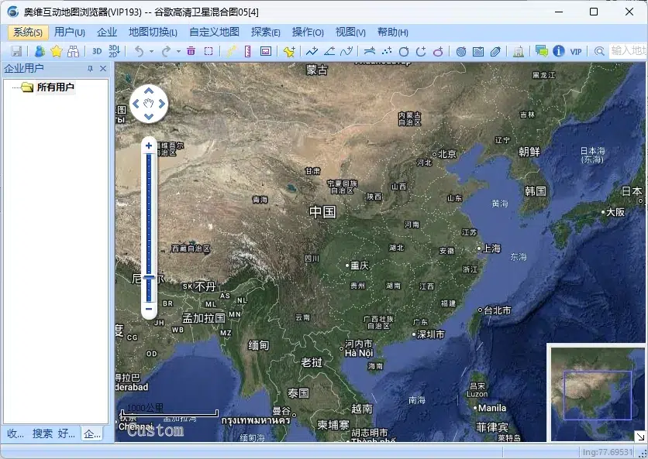Open the VIP info icon
648x459 pixels.
click(559, 52)
